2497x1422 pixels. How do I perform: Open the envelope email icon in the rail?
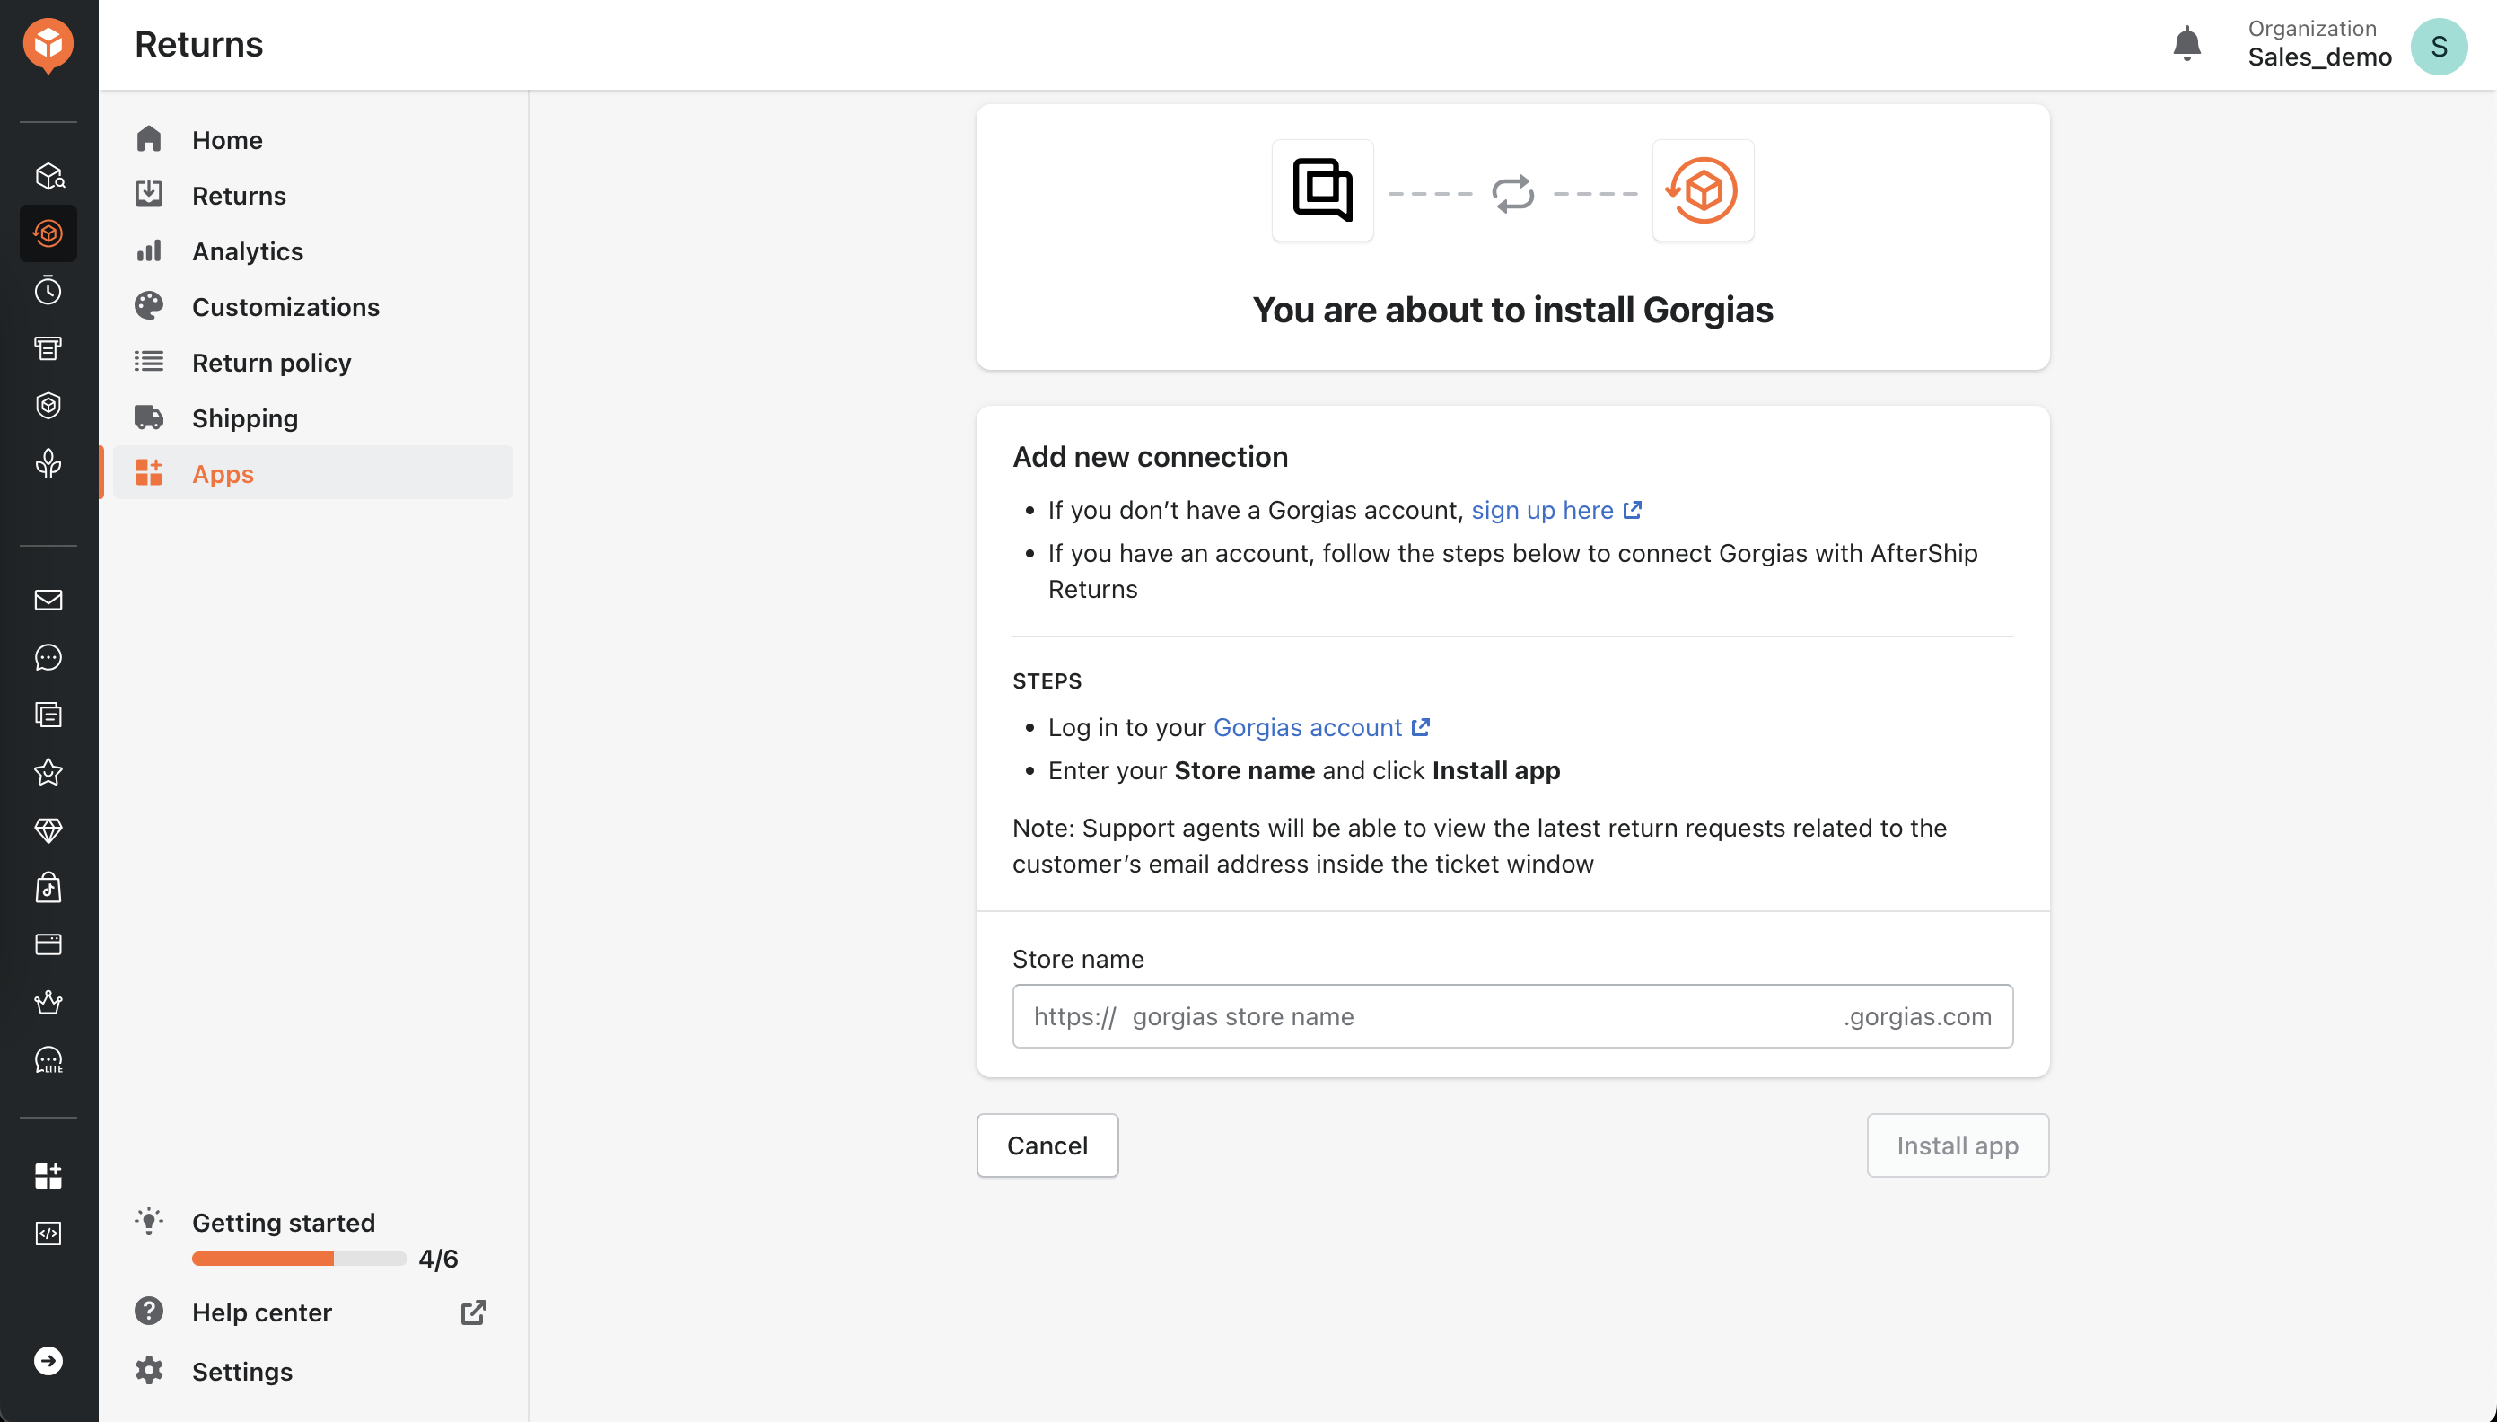click(x=48, y=600)
